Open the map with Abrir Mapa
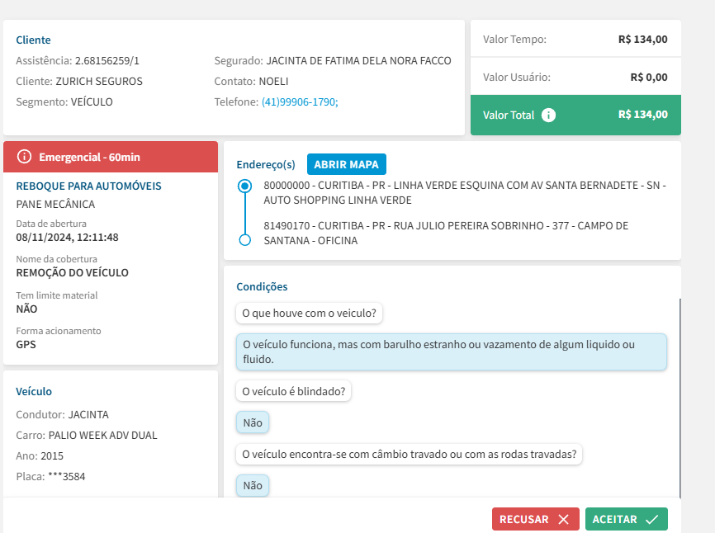 (347, 164)
